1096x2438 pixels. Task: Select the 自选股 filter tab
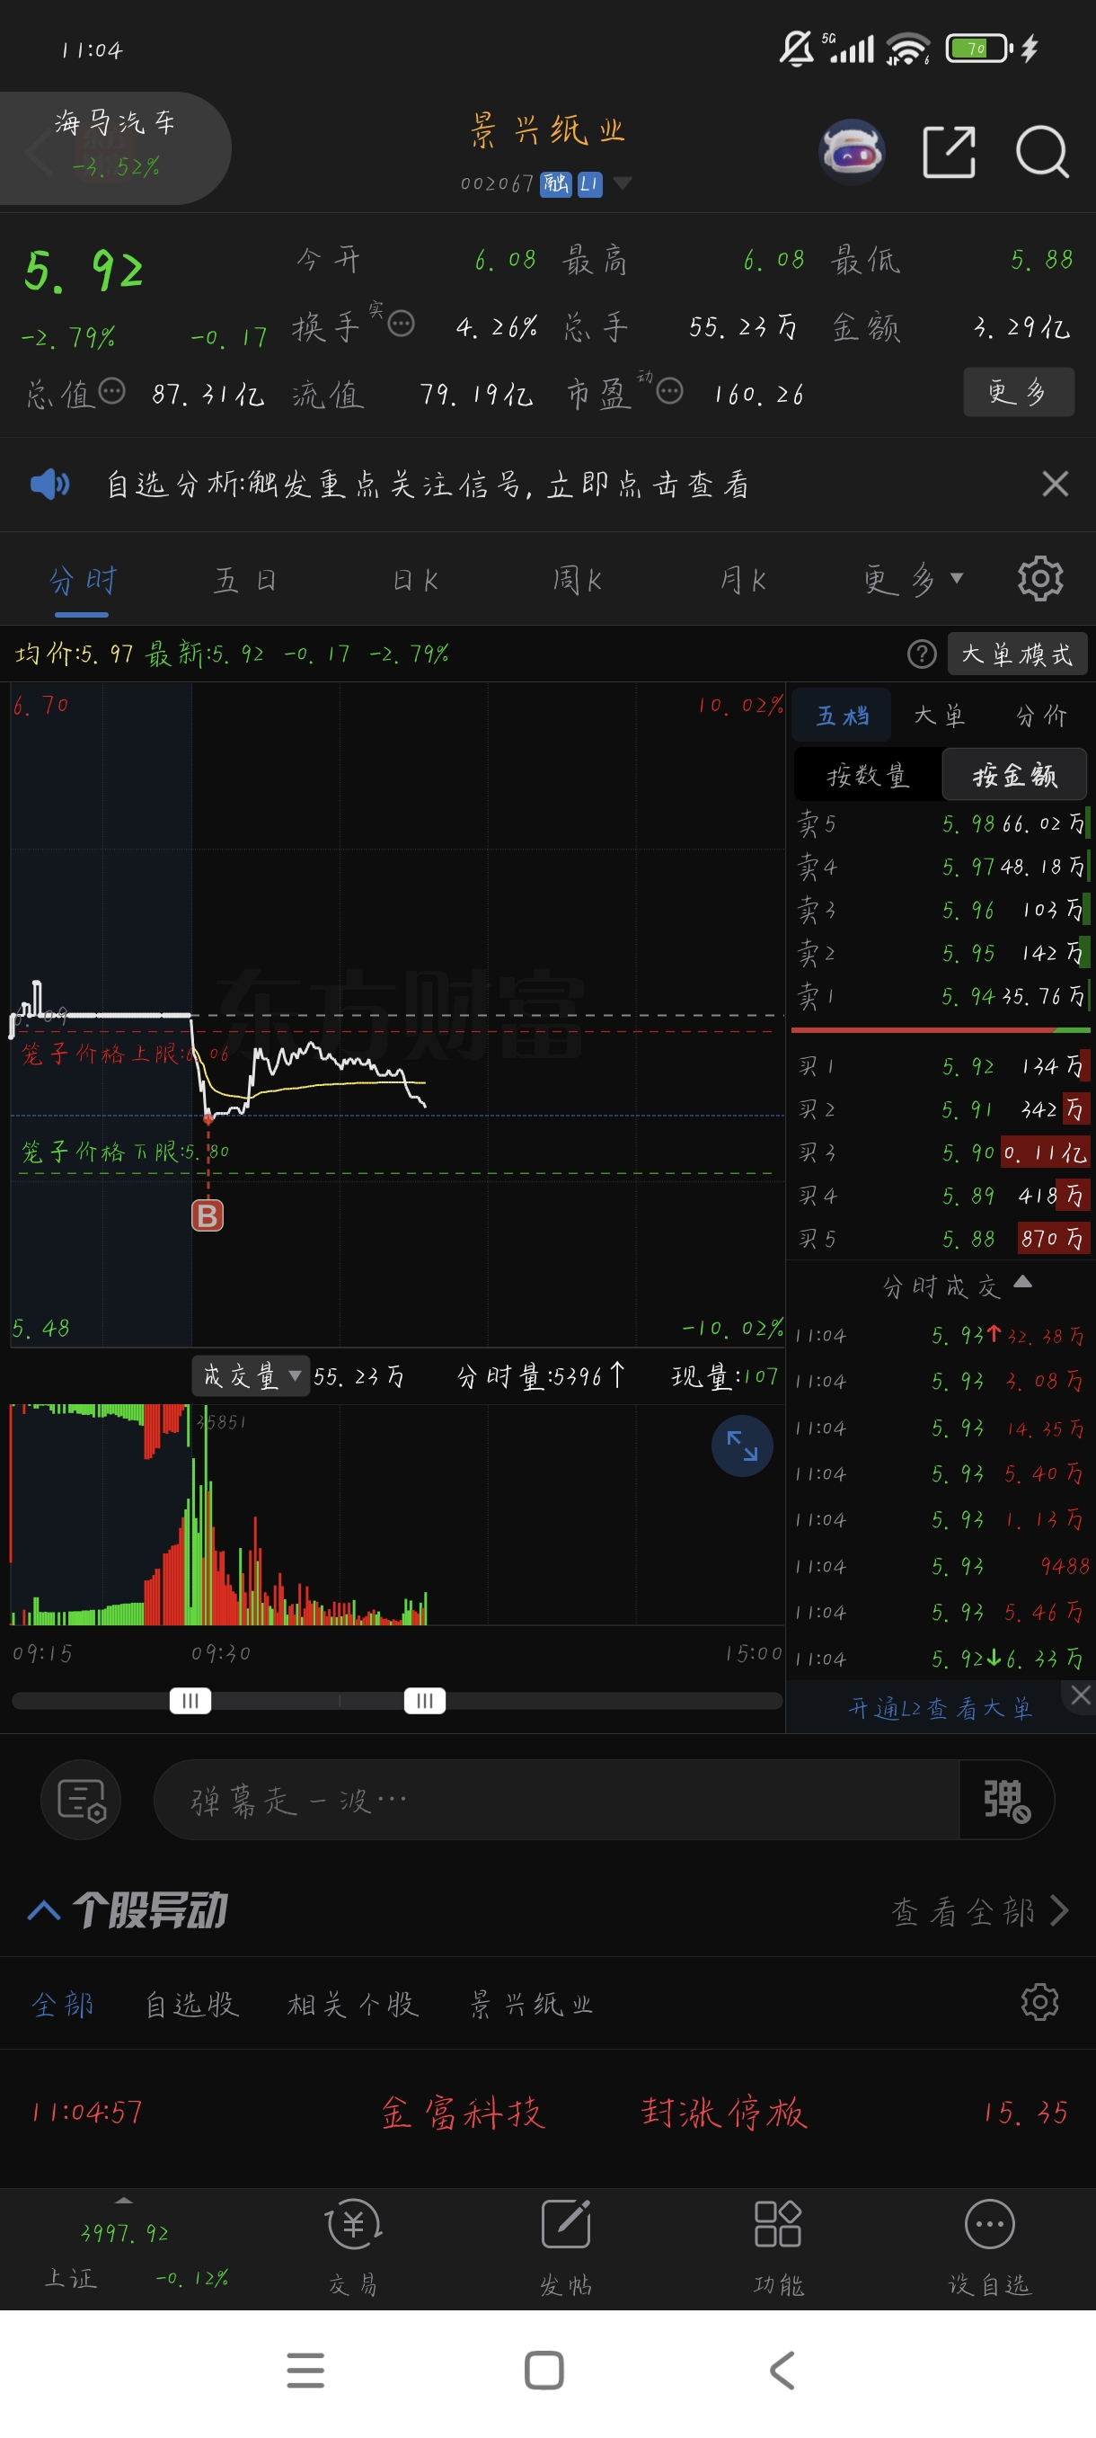click(x=192, y=2003)
